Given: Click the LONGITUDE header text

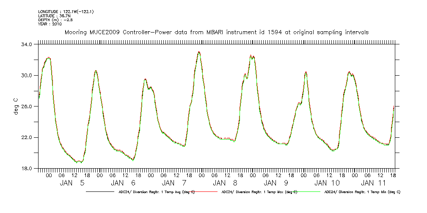Looking at the screenshot, I should (66, 11).
